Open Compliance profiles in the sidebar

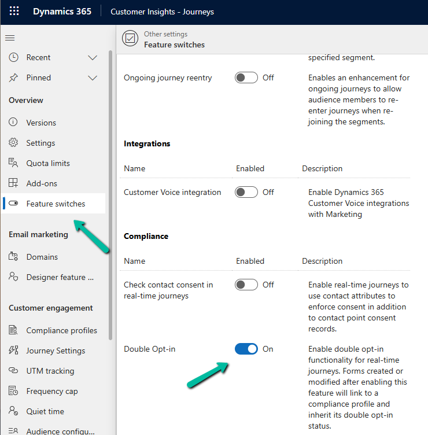61,330
